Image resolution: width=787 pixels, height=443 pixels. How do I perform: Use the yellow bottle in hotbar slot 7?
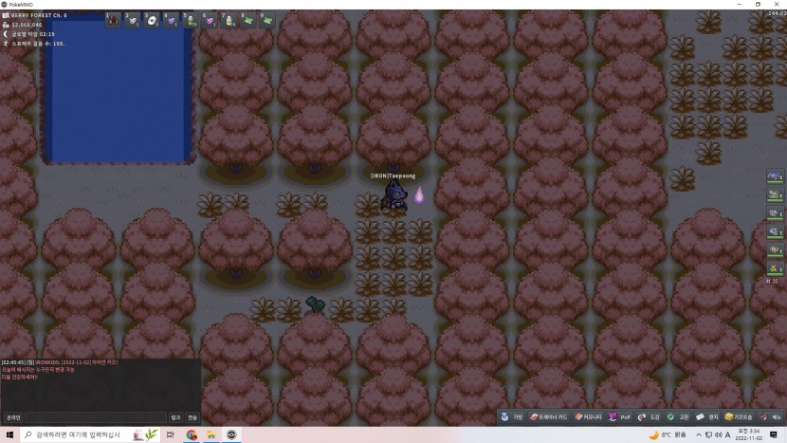[x=229, y=20]
